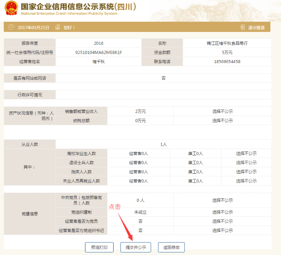Select the date text 2017年03月21日
281x255 pixels.
click(x=33, y=28)
